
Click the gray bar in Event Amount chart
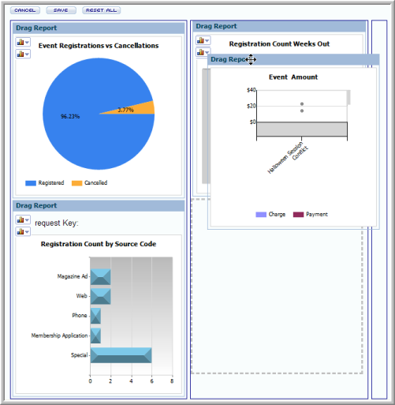pos(302,129)
